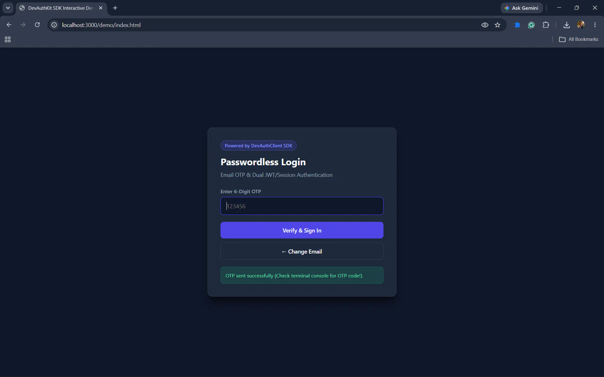
Task: Click the Change Email button
Action: point(302,251)
